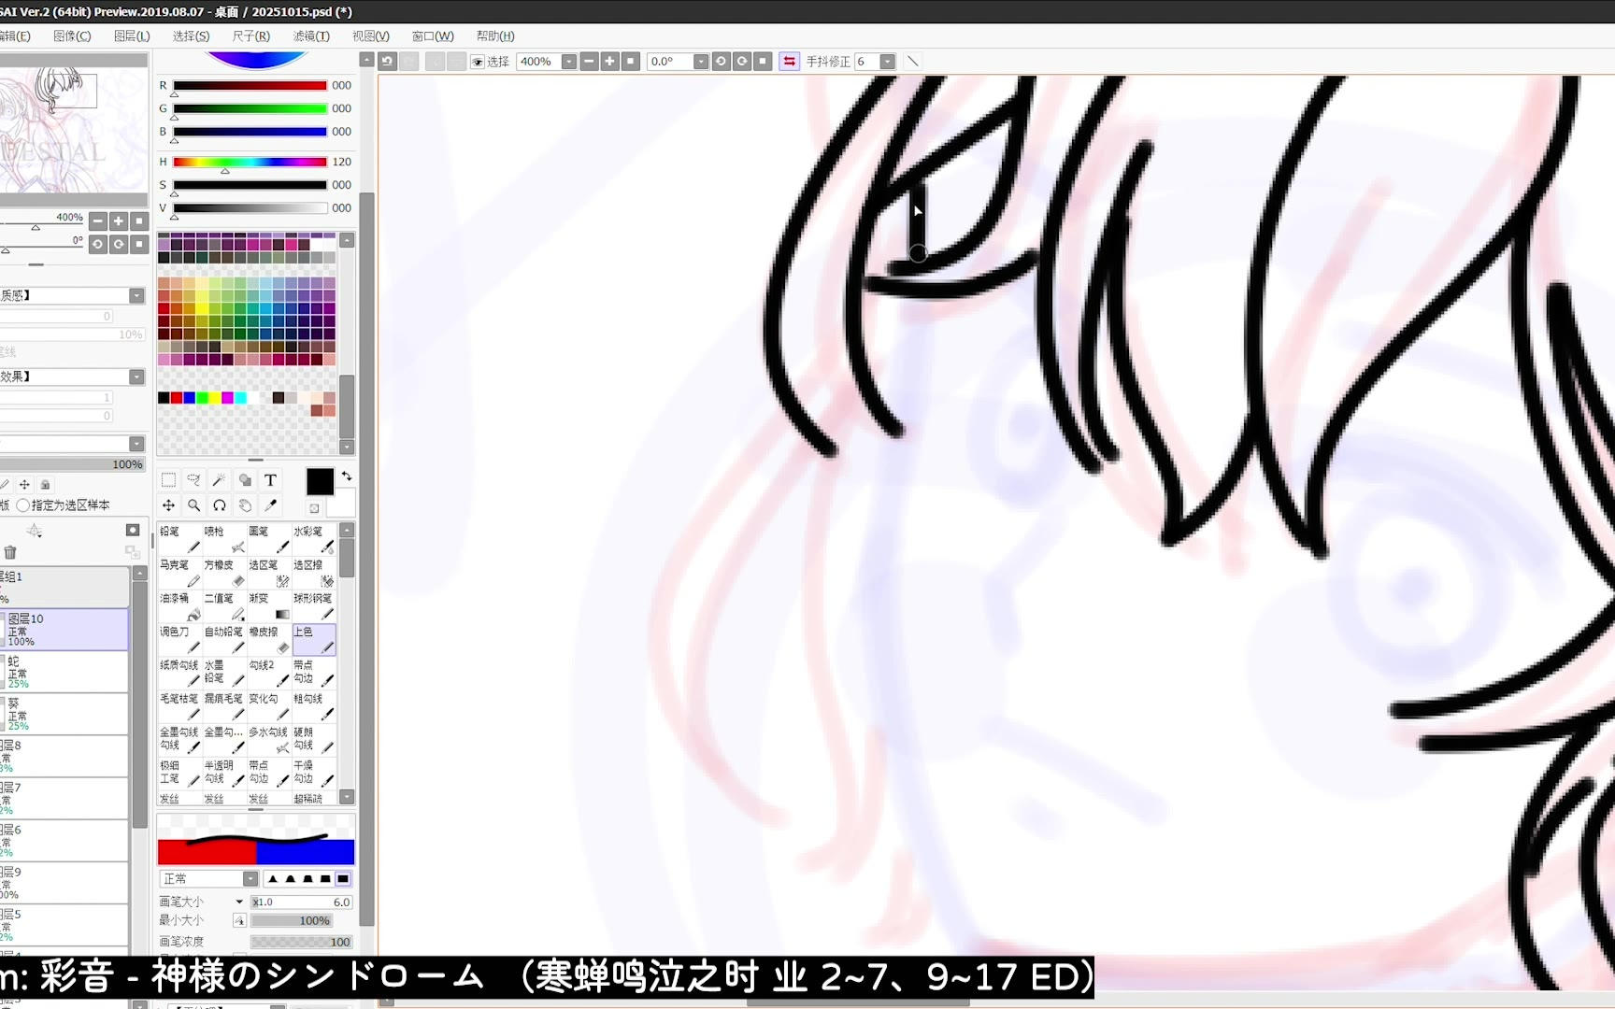Image resolution: width=1615 pixels, height=1009 pixels.
Task: Zoom out canvas with top toolbar minus
Action: click(589, 62)
